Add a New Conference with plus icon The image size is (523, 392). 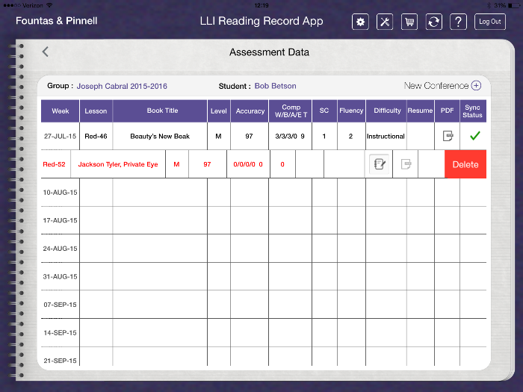[476, 86]
